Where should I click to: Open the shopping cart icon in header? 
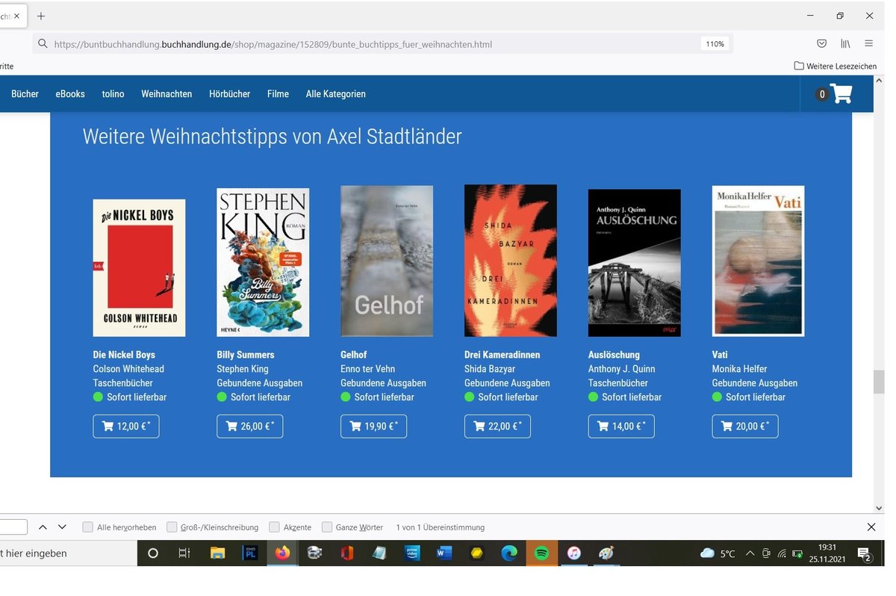pos(841,93)
